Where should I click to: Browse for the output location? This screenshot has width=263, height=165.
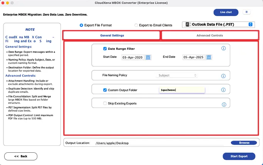tap(244, 143)
